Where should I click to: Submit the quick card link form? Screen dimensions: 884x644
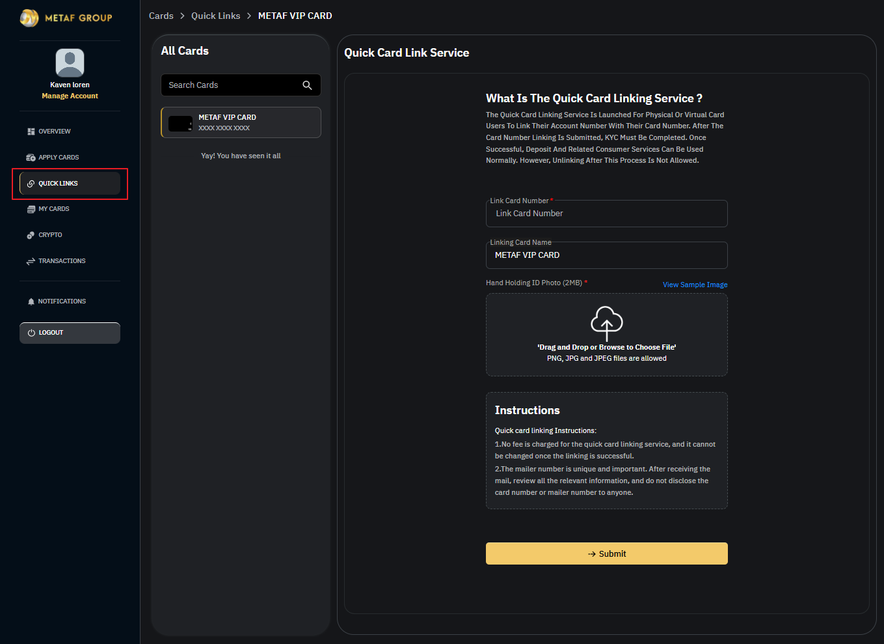point(606,553)
